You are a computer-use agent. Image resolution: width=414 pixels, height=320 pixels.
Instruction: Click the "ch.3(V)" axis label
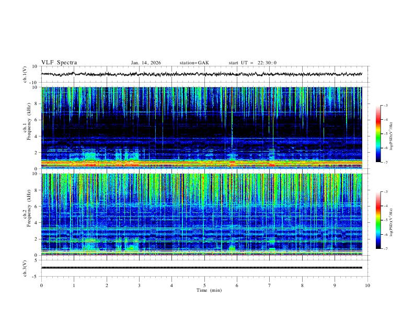point(25,268)
